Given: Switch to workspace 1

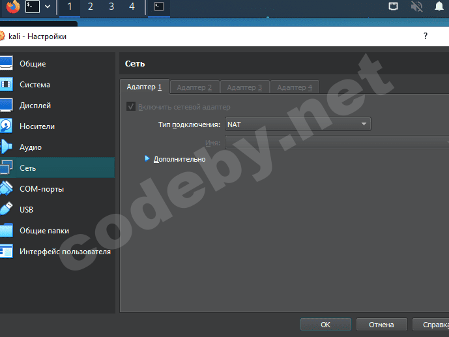Looking at the screenshot, I should 70,7.
